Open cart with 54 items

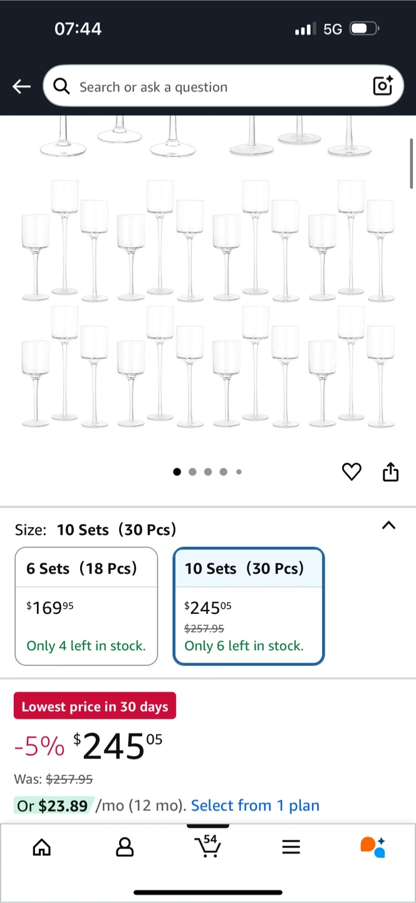pos(208,847)
